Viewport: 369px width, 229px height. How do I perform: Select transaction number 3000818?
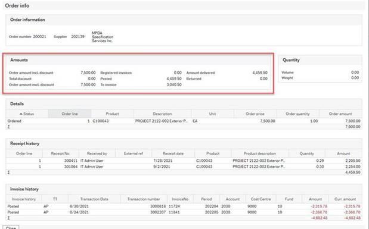[x=158, y=206]
